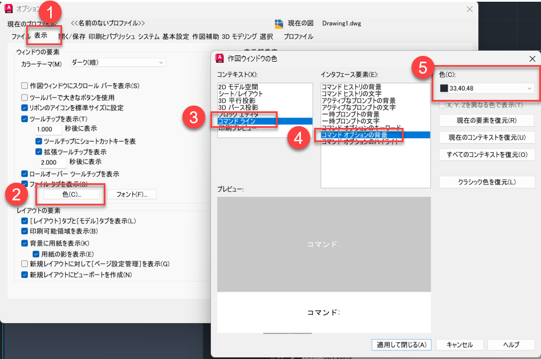Toggle 新規レイアウトにビューポートを作成 checkbox
541x359 pixels.
(x=25, y=275)
